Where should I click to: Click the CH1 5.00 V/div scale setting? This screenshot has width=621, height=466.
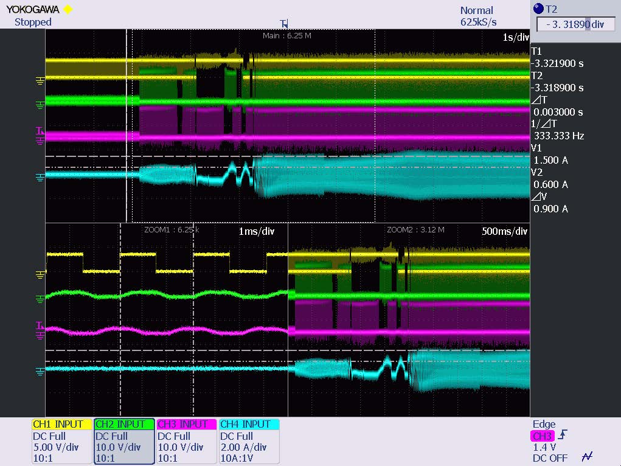56,447
